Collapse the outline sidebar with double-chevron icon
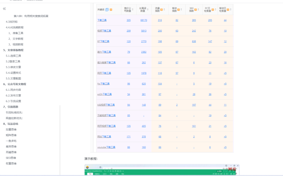This screenshot has height=176, width=283. (4, 9)
